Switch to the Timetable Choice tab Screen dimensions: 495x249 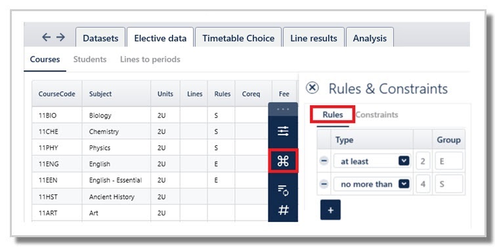[x=238, y=38]
